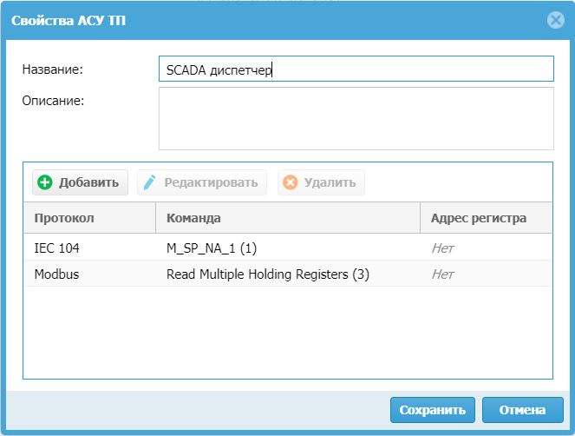Screen dimensions: 575x436
Task: Click the Редактировать toolbar button label
Action: point(211,182)
